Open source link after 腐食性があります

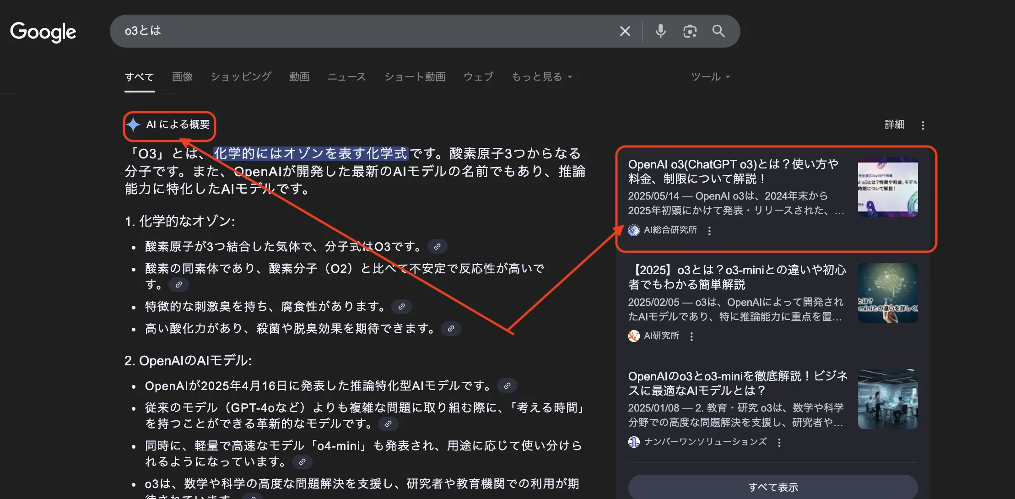401,307
